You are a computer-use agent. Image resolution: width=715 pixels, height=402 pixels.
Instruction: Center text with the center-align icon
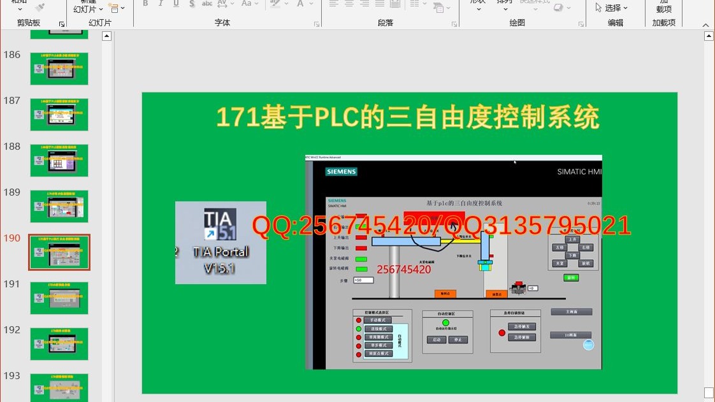click(349, 4)
